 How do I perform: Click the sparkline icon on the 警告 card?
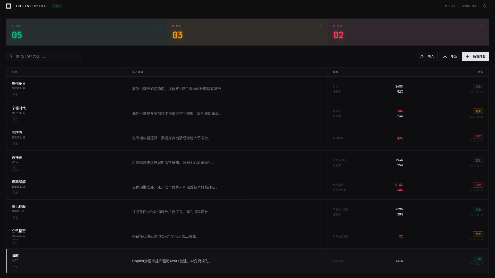click(x=321, y=26)
